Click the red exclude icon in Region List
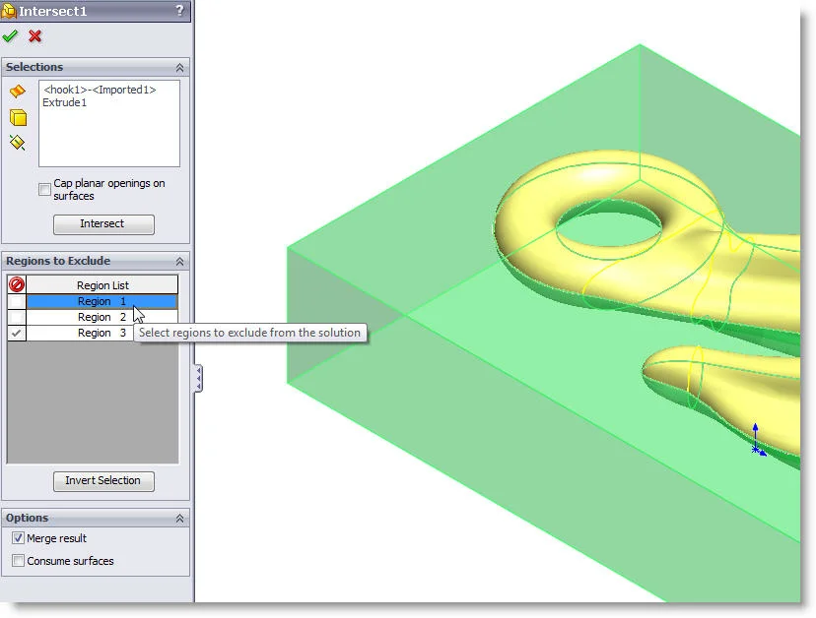The image size is (816, 618). [16, 285]
